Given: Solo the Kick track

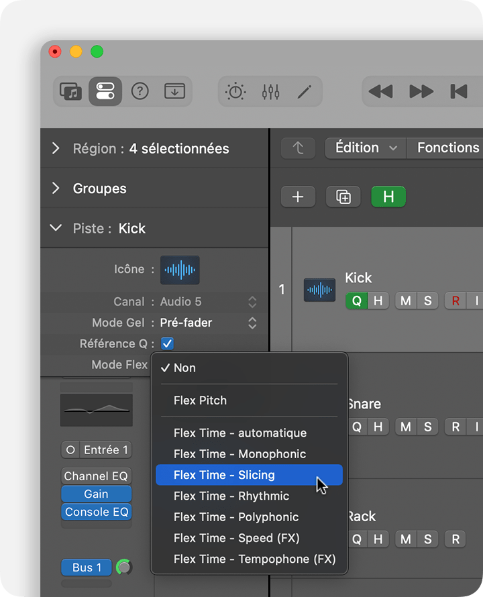Looking at the screenshot, I should click(x=427, y=301).
